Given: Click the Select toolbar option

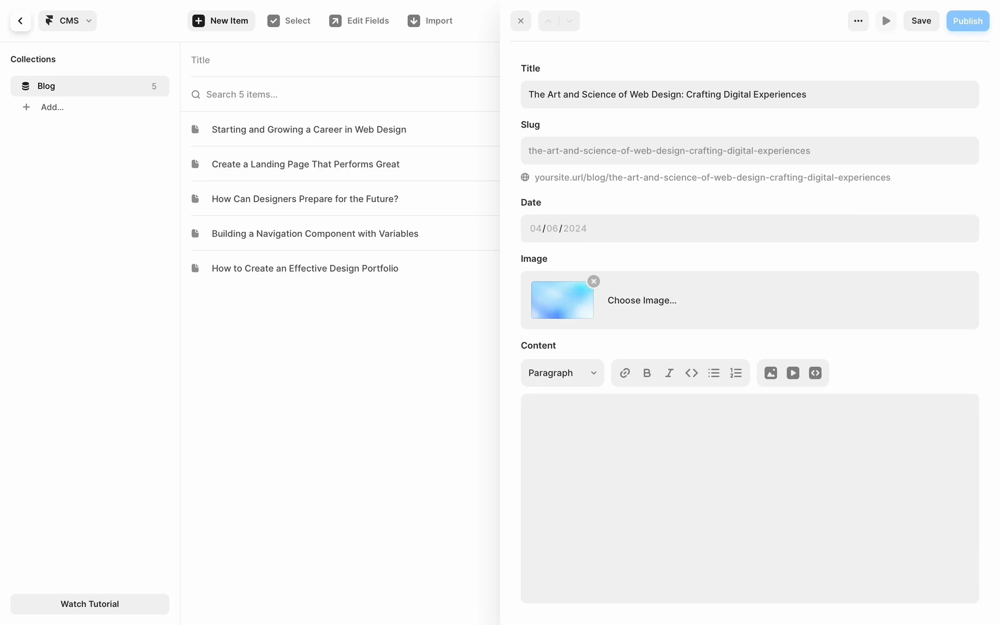Looking at the screenshot, I should pyautogui.click(x=289, y=21).
